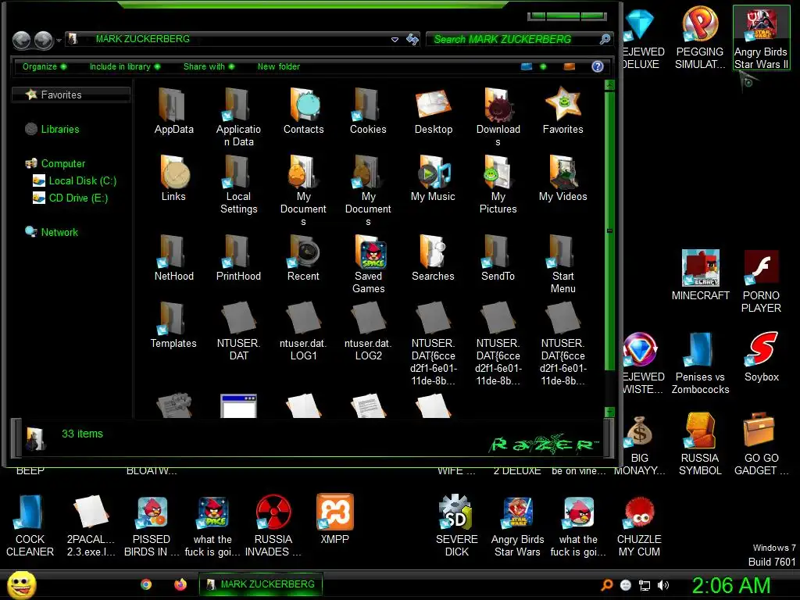This screenshot has width=800, height=600.
Task: Open the smiley-face Start button
Action: click(x=21, y=584)
